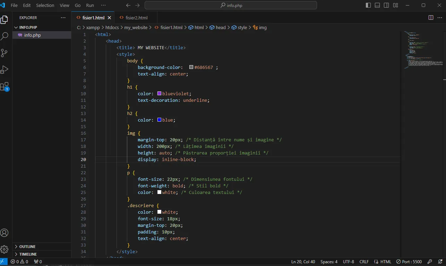Toggle the Panel layout button
This screenshot has height=266, width=446.
377,5
